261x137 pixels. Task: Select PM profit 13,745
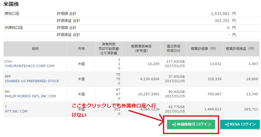[x=252, y=94]
